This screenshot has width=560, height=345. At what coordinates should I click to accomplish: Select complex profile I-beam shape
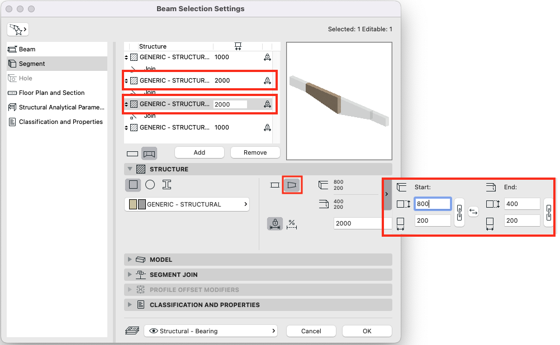[x=167, y=184]
